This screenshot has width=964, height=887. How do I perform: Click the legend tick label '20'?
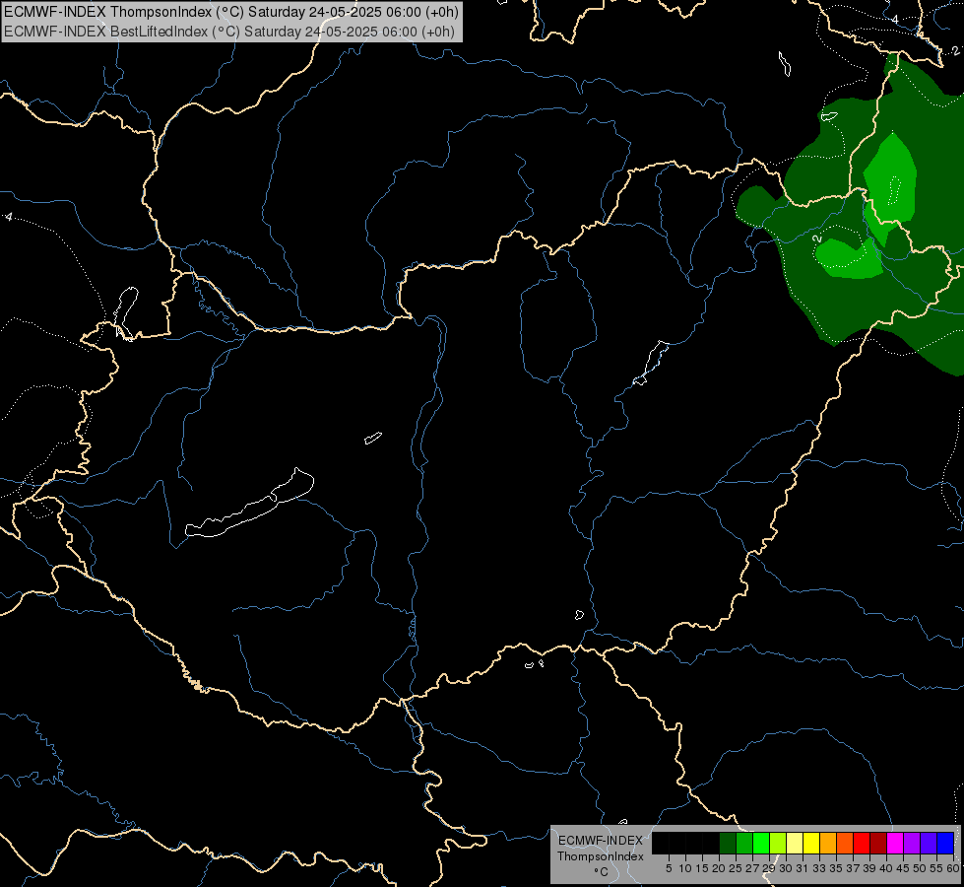click(x=719, y=868)
